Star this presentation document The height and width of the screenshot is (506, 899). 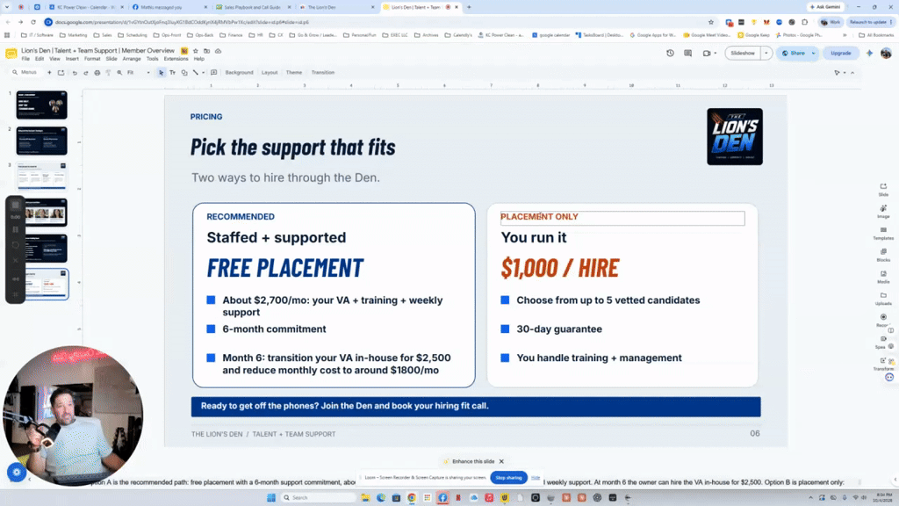(x=196, y=51)
